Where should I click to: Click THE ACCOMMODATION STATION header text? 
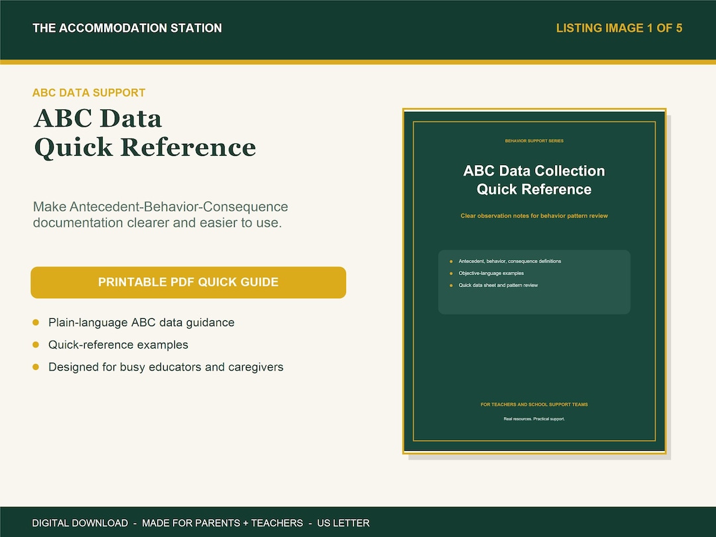pyautogui.click(x=127, y=28)
